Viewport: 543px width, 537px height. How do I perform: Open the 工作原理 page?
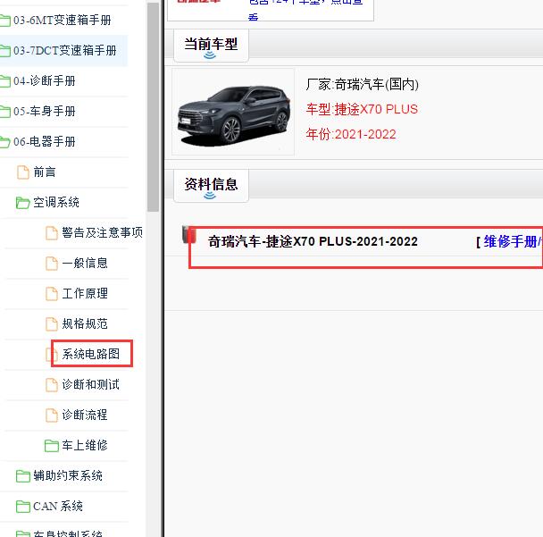85,293
